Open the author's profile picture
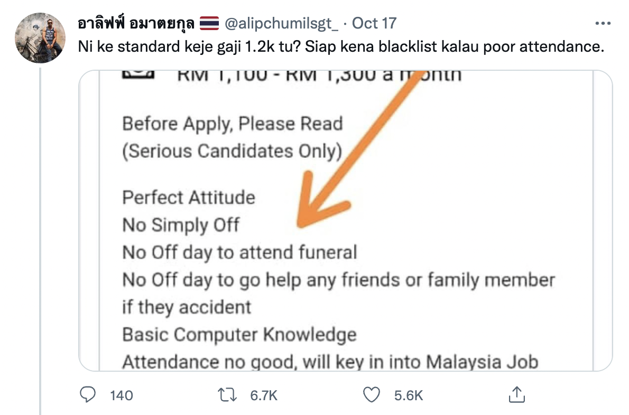 coord(40,37)
